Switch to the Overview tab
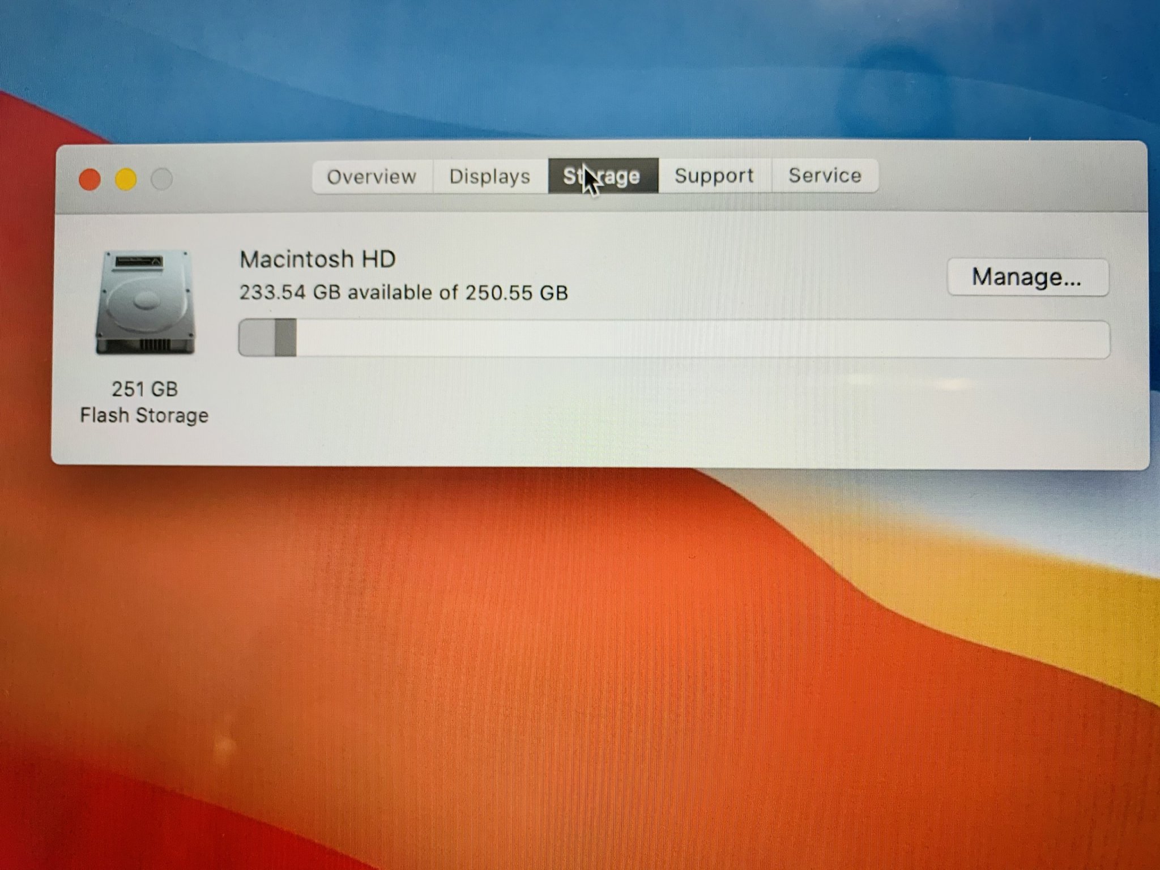1160x870 pixels. [372, 177]
